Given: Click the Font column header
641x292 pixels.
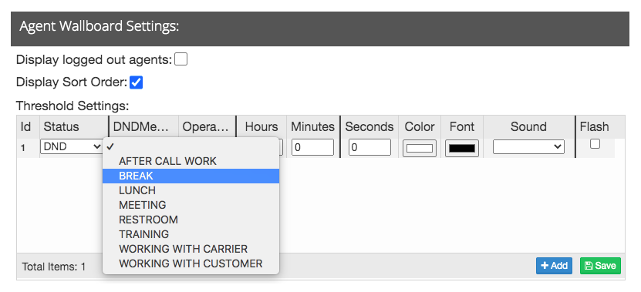Looking at the screenshot, I should [462, 126].
